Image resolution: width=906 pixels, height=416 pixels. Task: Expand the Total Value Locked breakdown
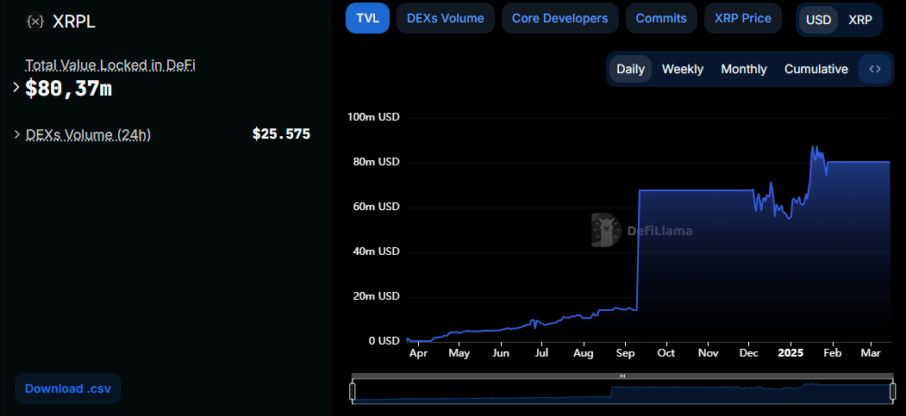click(16, 88)
